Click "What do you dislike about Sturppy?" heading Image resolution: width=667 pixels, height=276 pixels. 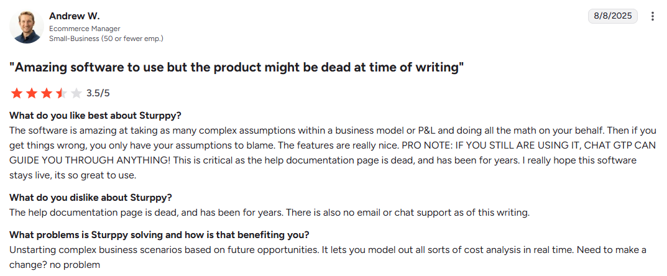click(91, 198)
